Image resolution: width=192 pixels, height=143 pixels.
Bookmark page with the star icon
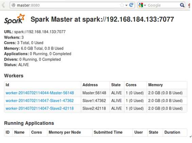coord(122,5)
